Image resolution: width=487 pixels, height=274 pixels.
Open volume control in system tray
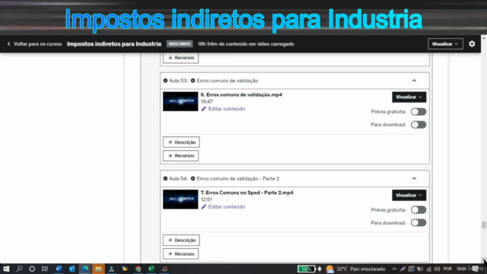point(437,269)
